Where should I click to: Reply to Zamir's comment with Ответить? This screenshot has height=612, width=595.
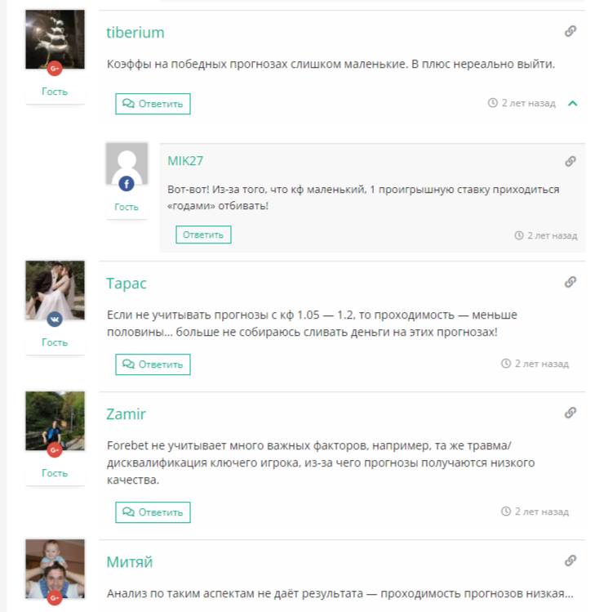153,512
